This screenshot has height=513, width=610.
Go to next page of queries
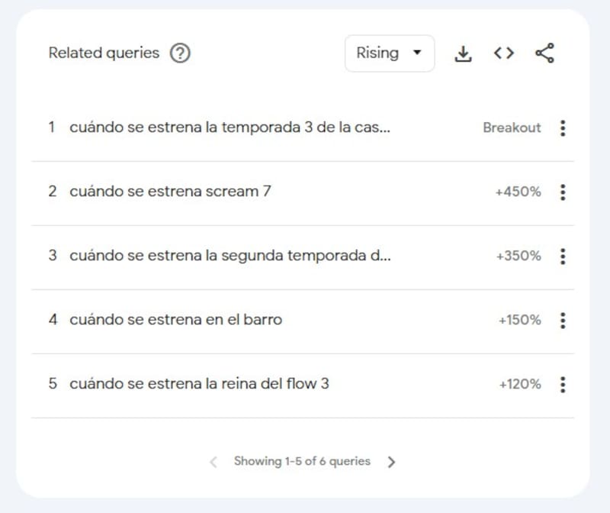coord(392,462)
